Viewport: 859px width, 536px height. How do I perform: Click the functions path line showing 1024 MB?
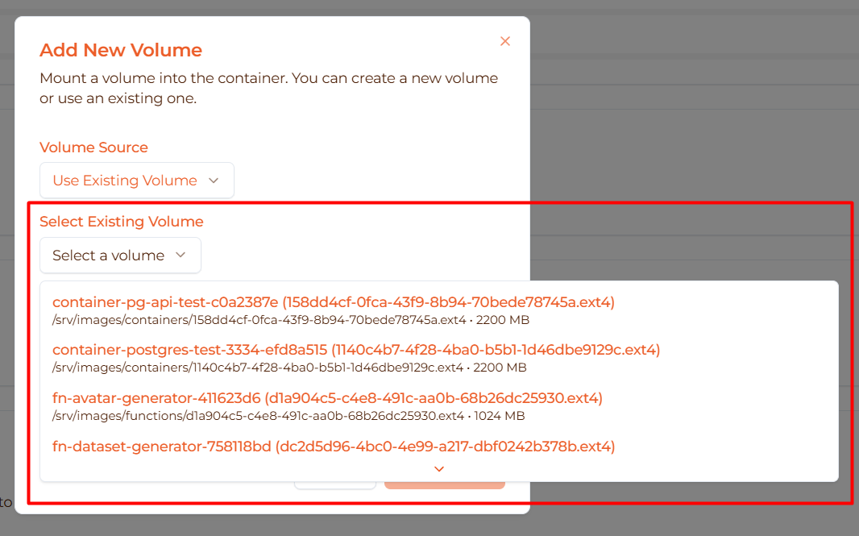click(x=288, y=416)
